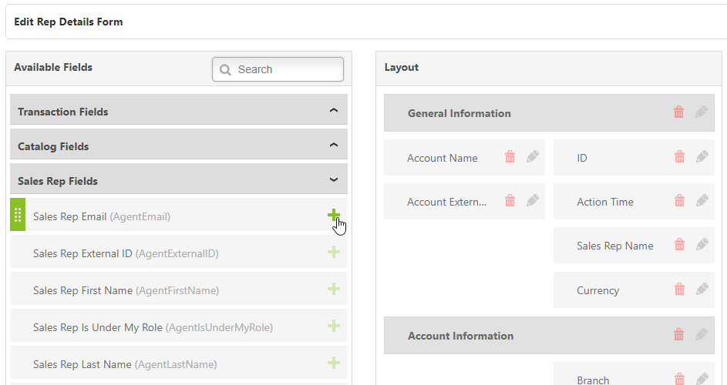The image size is (727, 385).
Task: Click the Account Name layout label
Action: coord(443,158)
